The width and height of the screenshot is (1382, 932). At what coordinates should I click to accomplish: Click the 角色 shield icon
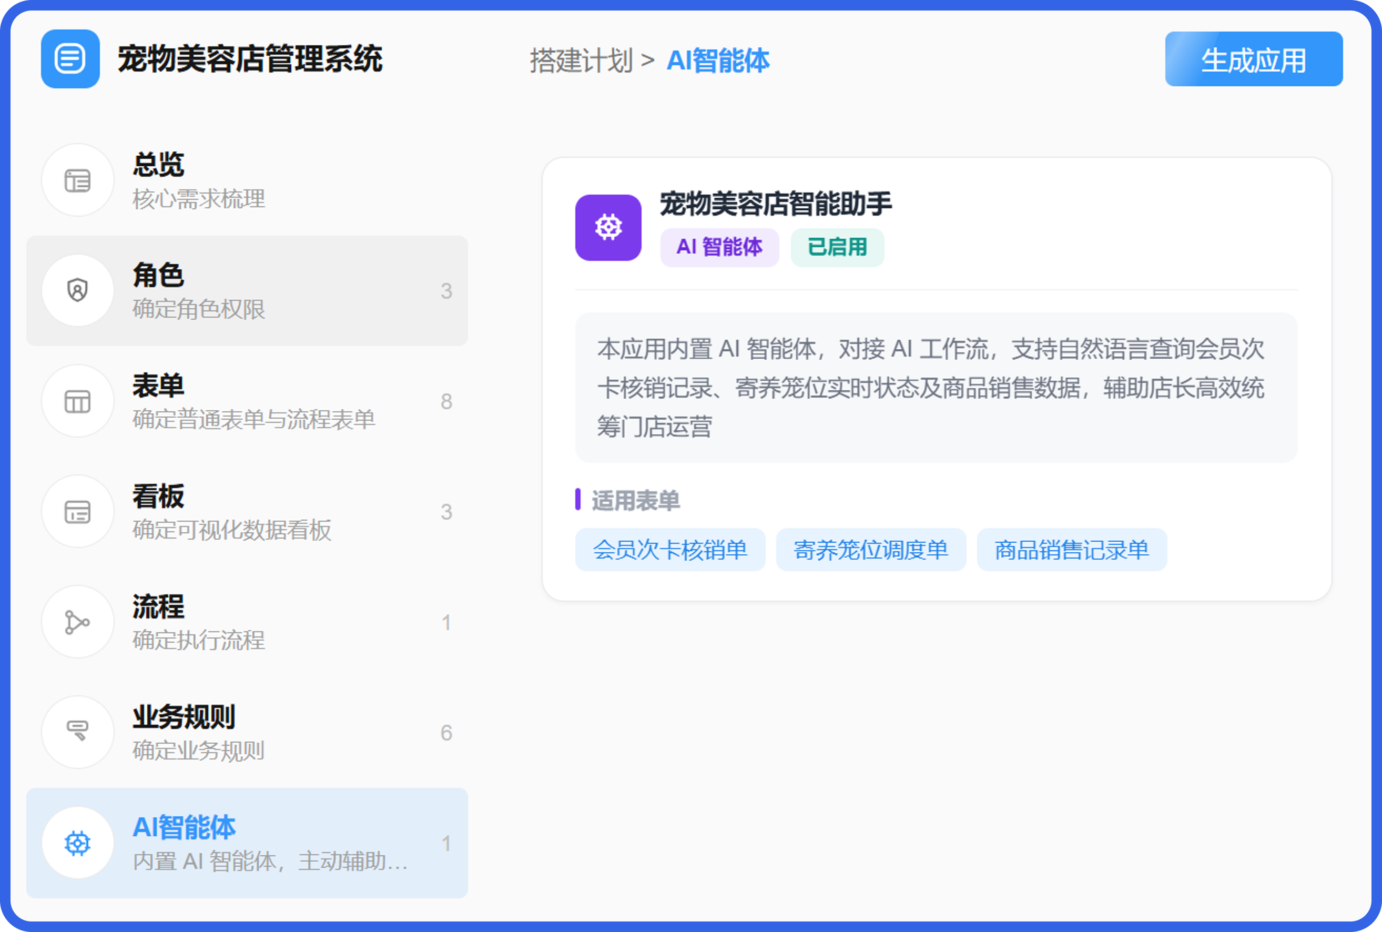point(77,291)
